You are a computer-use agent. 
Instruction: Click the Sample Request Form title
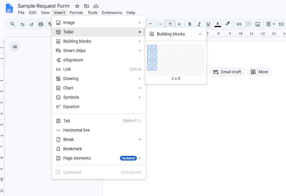(x=43, y=6)
